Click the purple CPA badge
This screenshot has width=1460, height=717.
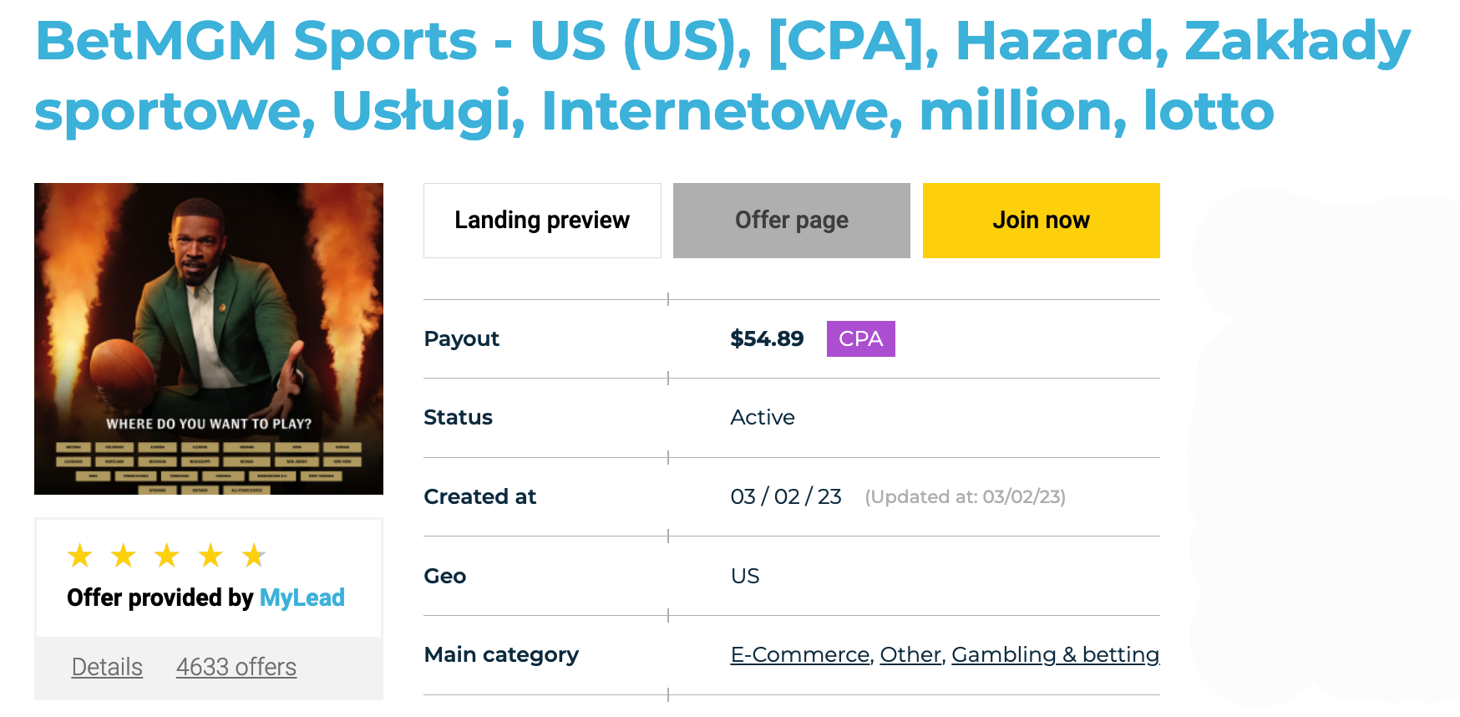[860, 338]
